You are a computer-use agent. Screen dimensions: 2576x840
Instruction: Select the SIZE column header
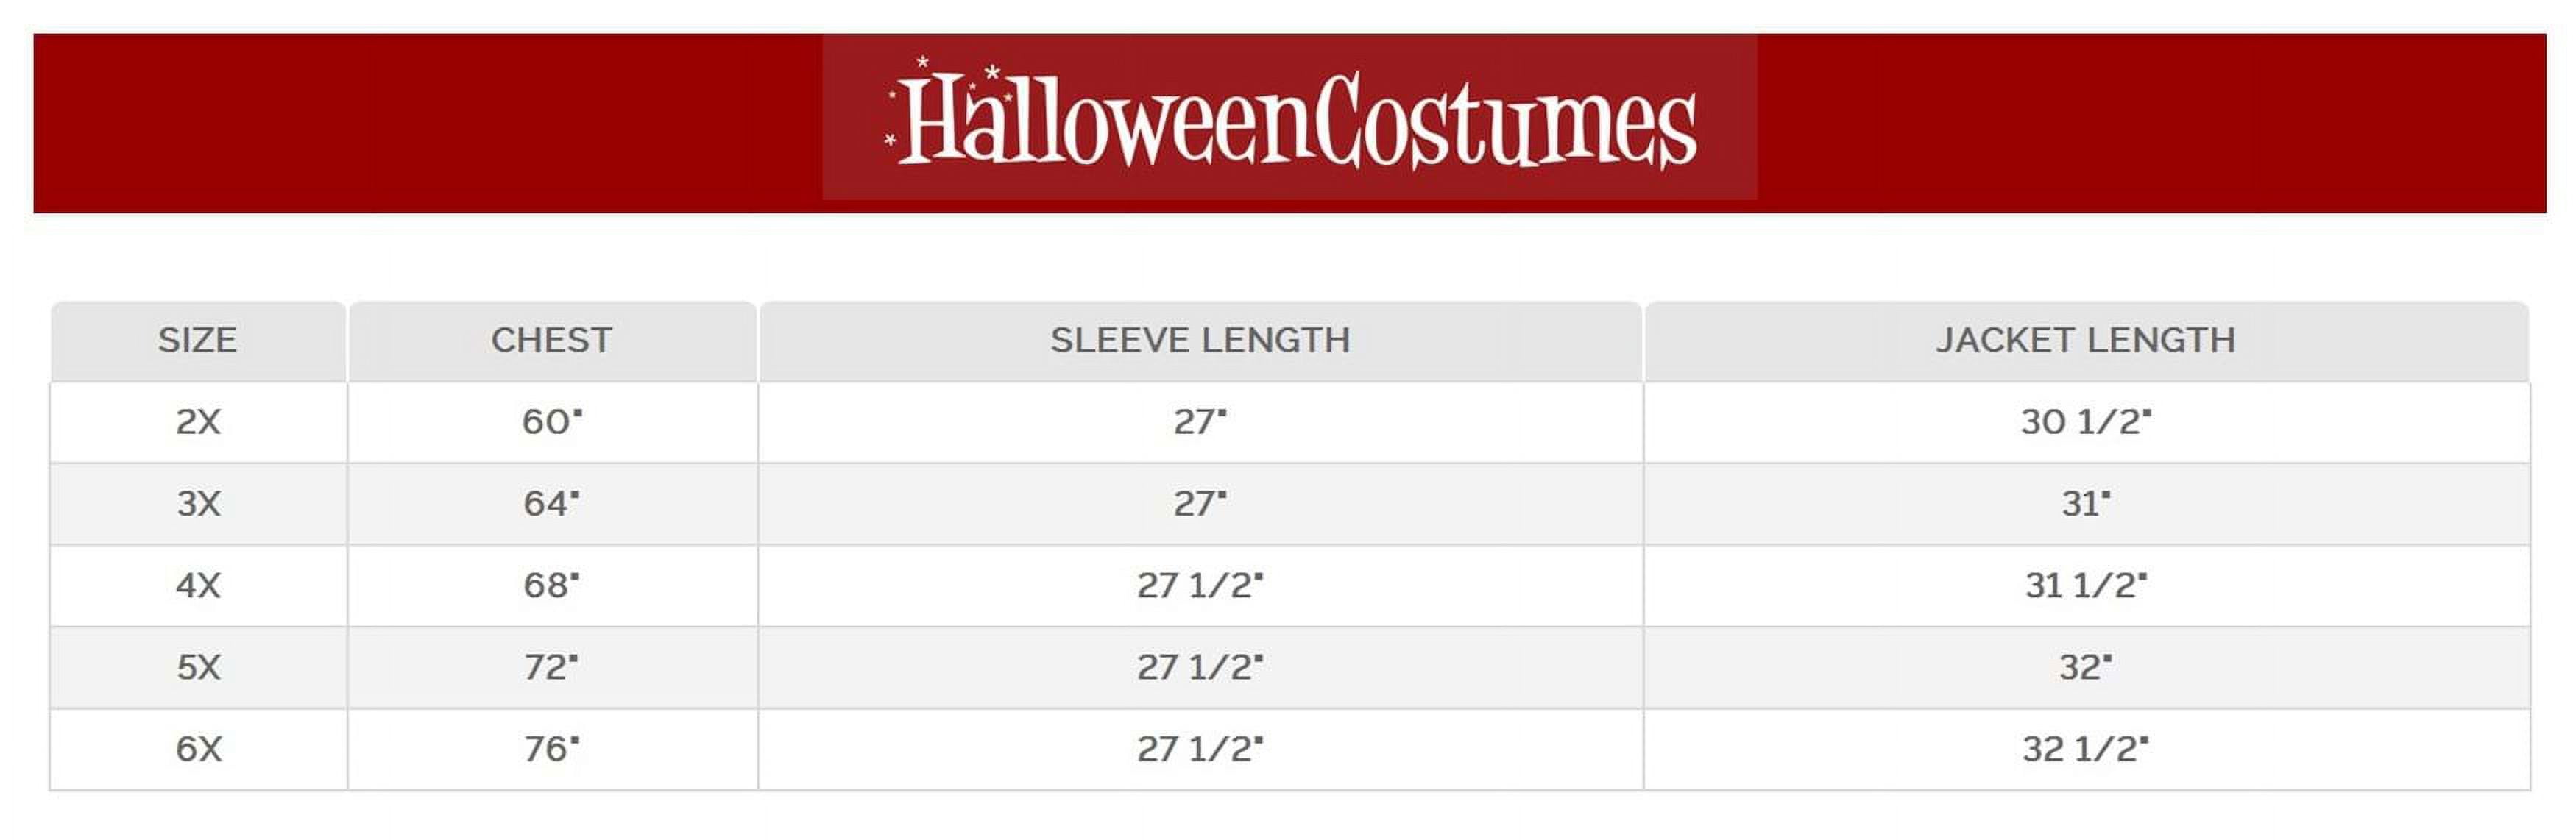click(197, 341)
